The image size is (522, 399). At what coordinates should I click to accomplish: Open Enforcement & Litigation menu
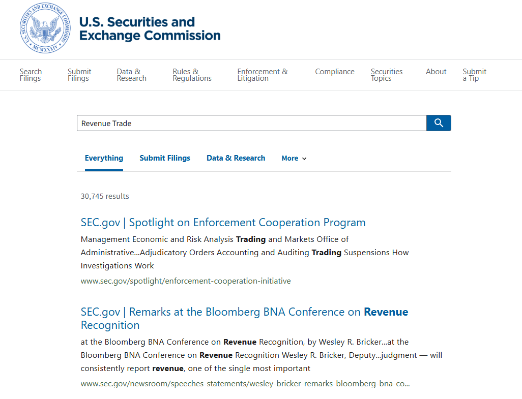pos(263,75)
